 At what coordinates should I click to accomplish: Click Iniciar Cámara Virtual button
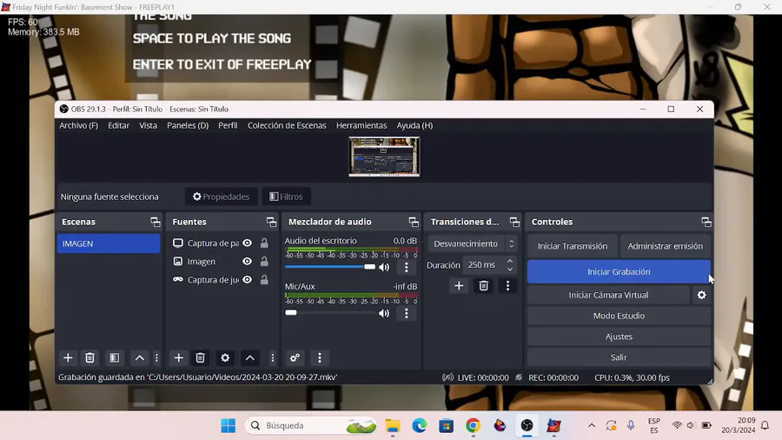(608, 295)
